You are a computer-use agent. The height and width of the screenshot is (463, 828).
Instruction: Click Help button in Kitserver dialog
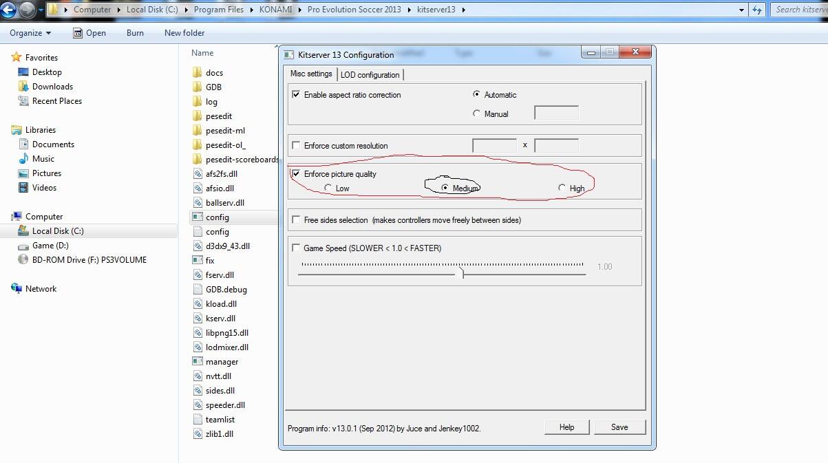[566, 427]
